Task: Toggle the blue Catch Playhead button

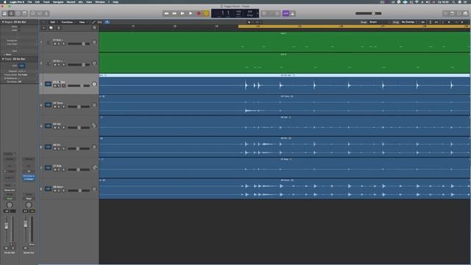Action: click(x=107, y=22)
